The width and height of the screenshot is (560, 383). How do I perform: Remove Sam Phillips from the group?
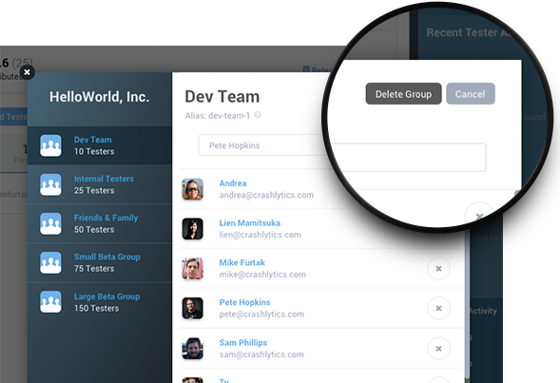pyautogui.click(x=438, y=349)
